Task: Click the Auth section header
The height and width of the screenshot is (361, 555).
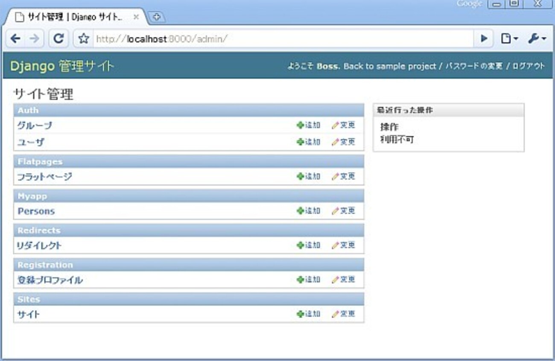Action: pyautogui.click(x=189, y=110)
